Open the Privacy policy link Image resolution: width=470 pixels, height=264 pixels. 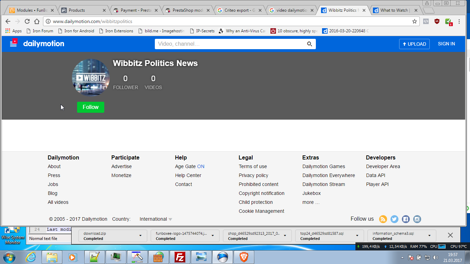(x=254, y=175)
